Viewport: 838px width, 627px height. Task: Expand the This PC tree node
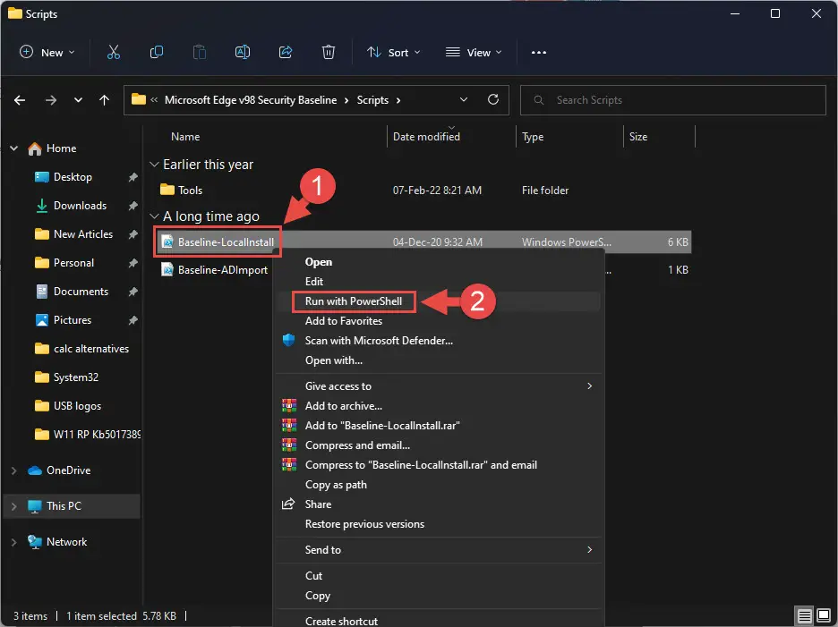pyautogui.click(x=14, y=505)
